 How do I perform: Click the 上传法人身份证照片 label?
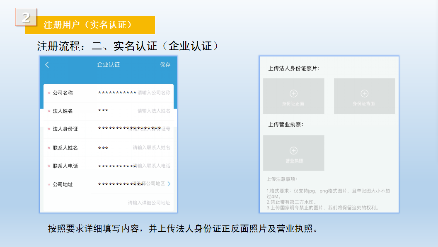click(x=294, y=68)
